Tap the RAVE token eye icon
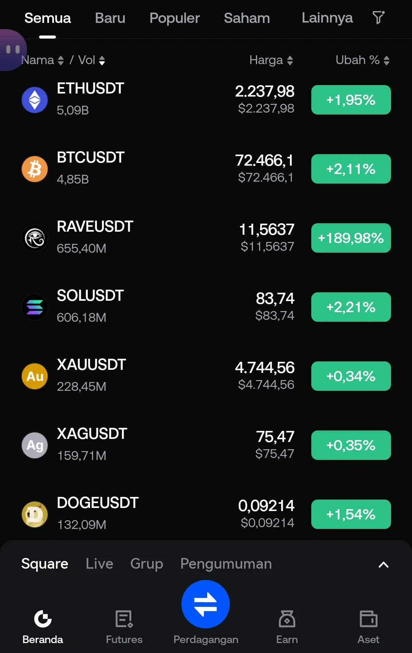The width and height of the screenshot is (412, 653). (x=35, y=238)
